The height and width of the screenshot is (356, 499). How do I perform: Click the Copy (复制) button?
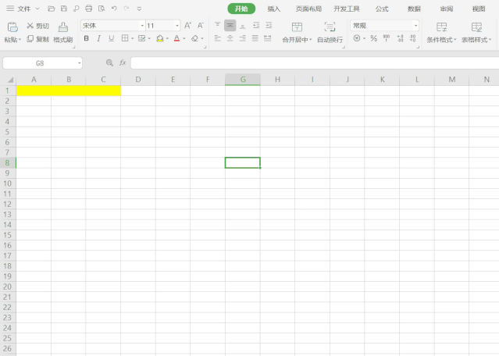[x=37, y=38]
